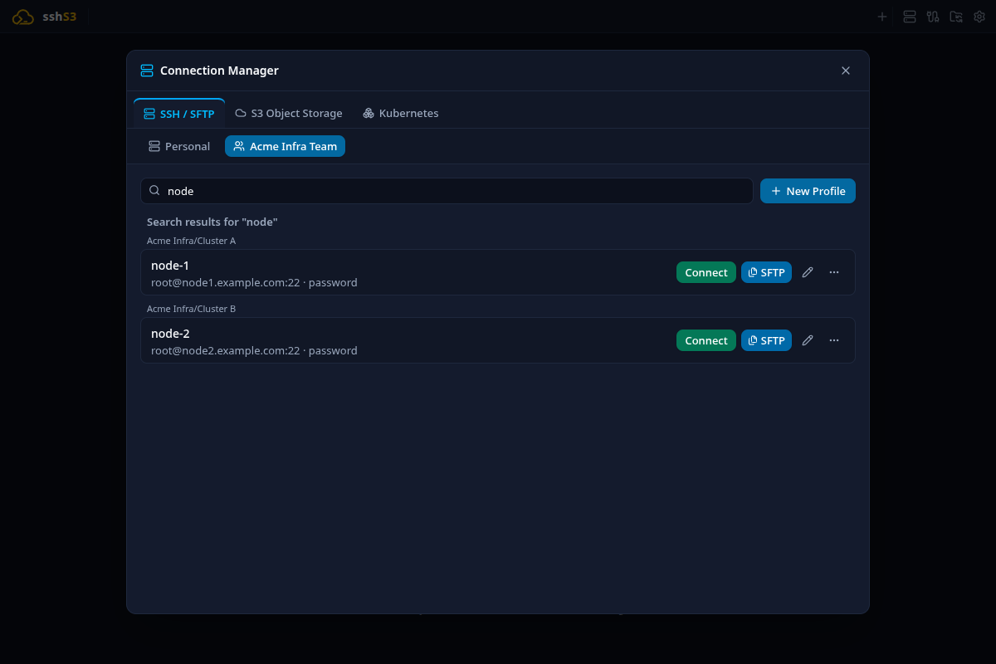Connect to node-1
The image size is (996, 664).
(x=706, y=272)
